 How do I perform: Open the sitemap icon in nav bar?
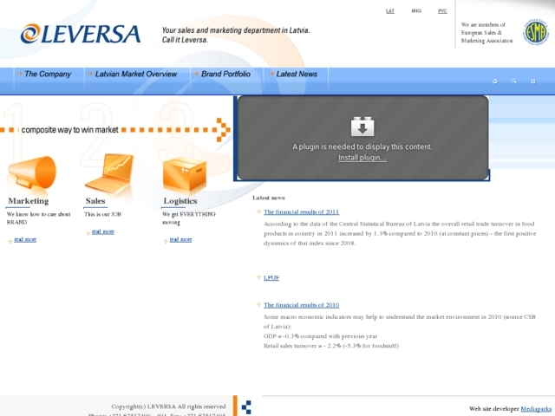point(533,81)
